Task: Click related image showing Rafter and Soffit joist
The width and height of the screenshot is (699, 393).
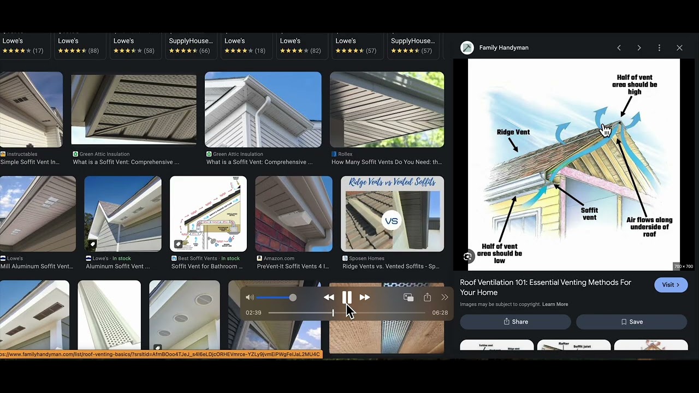Action: coord(574,345)
